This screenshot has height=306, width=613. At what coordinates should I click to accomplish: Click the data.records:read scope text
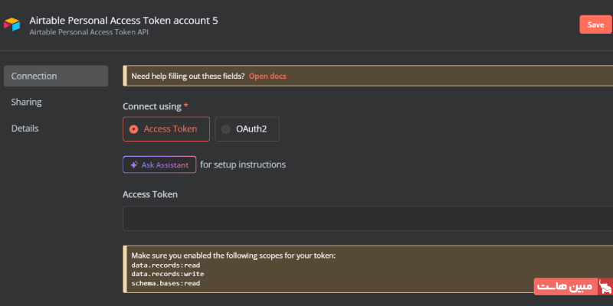[x=166, y=265]
